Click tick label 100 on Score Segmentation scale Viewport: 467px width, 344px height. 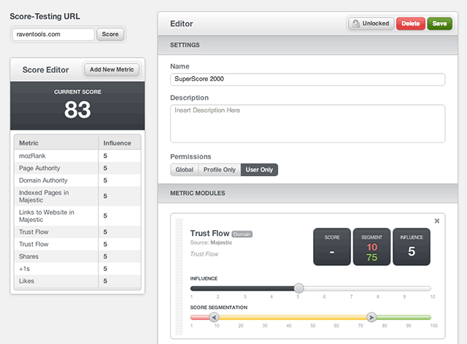(433, 326)
